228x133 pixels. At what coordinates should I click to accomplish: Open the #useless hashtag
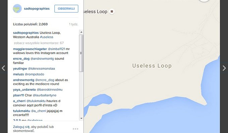(47, 37)
